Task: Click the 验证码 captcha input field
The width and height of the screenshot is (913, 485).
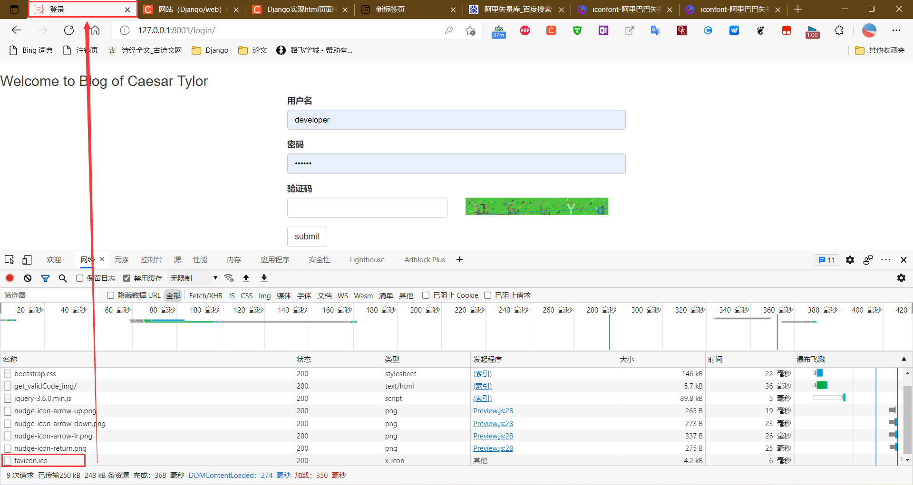Action: [367, 208]
